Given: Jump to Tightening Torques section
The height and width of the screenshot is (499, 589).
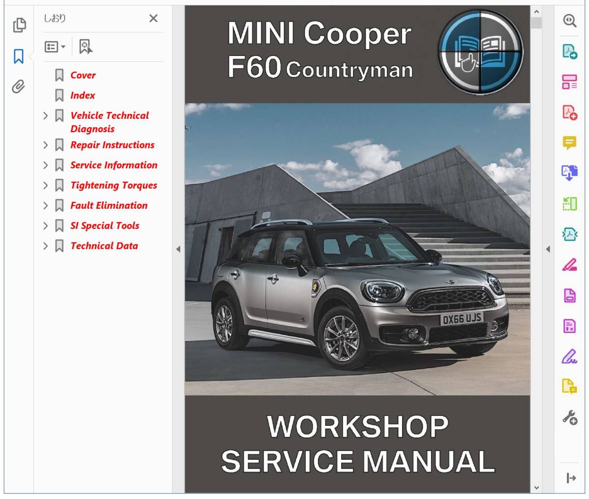Looking at the screenshot, I should click(113, 185).
